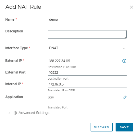138x135 pixels.
Task: Focus the Name field containing demo
Action: pos(87,20)
